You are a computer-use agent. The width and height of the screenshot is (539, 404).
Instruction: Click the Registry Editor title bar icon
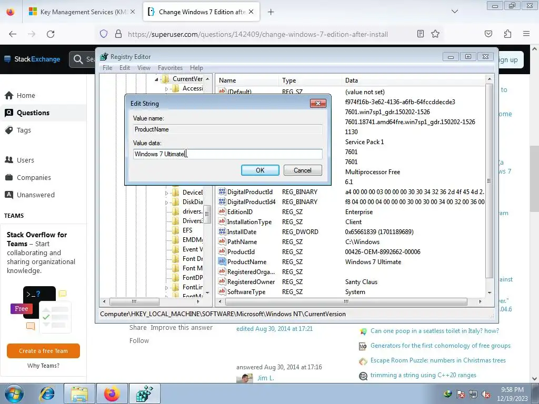(x=104, y=57)
